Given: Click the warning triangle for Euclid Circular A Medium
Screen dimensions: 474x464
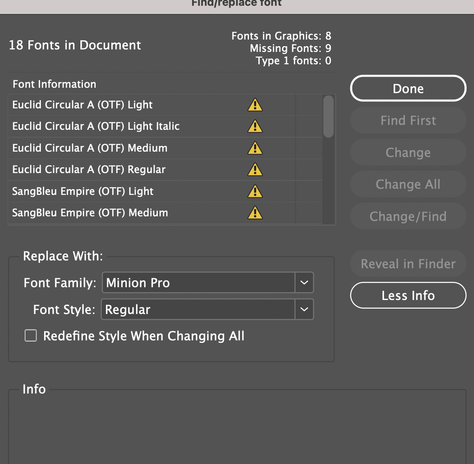Looking at the screenshot, I should pos(255,148).
